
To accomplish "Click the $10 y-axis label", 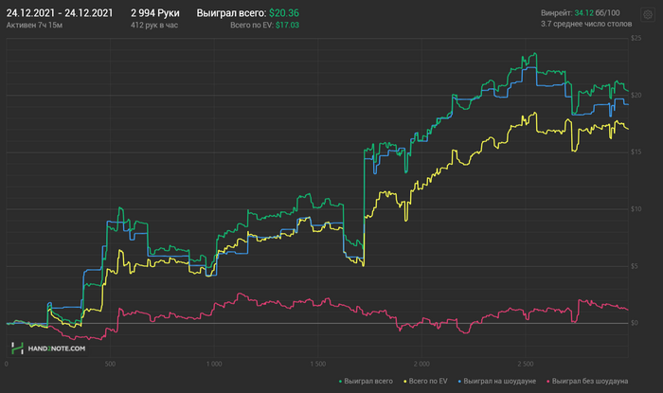I will click(636, 209).
